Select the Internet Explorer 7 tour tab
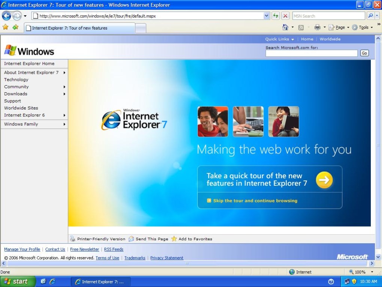The height and width of the screenshot is (287, 382). tap(81, 27)
